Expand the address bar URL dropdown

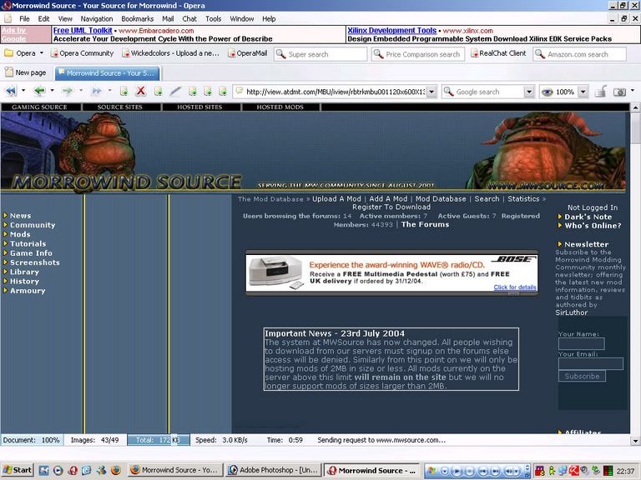pyautogui.click(x=432, y=92)
